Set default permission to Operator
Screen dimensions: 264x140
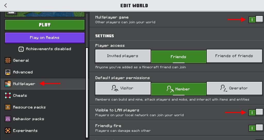pyautogui.click(x=234, y=88)
